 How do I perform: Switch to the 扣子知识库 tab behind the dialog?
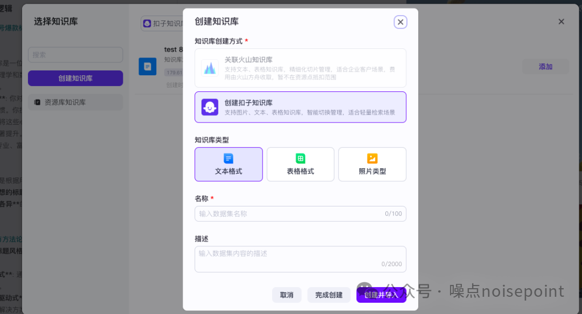pos(162,24)
